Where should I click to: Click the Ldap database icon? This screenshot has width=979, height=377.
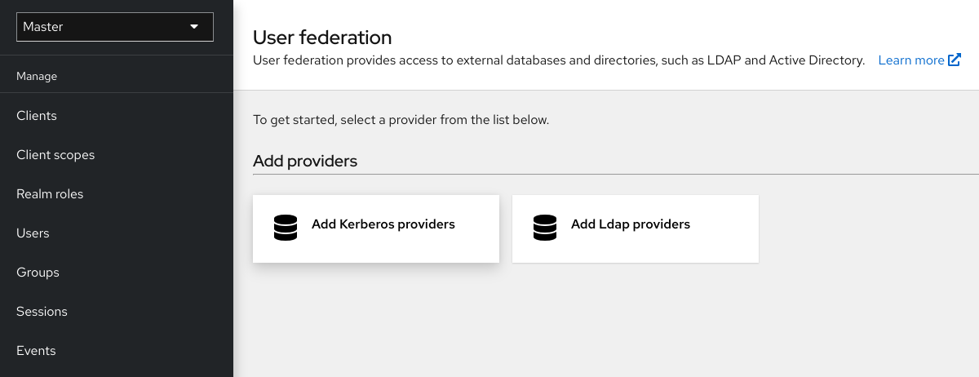(x=544, y=228)
